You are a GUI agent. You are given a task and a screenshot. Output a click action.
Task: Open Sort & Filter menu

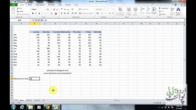(172, 11)
